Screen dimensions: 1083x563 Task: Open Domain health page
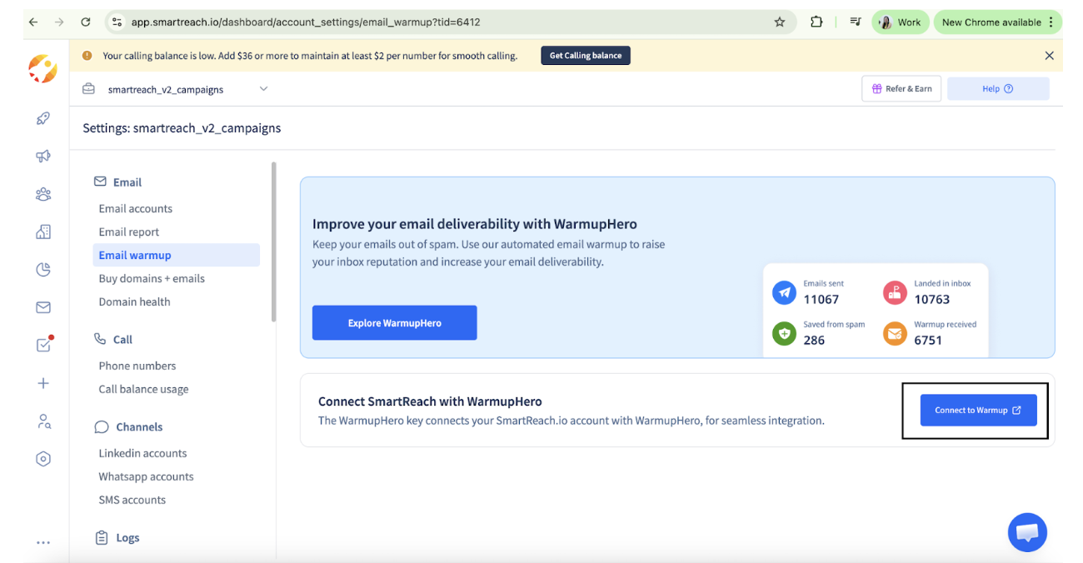pyautogui.click(x=134, y=301)
